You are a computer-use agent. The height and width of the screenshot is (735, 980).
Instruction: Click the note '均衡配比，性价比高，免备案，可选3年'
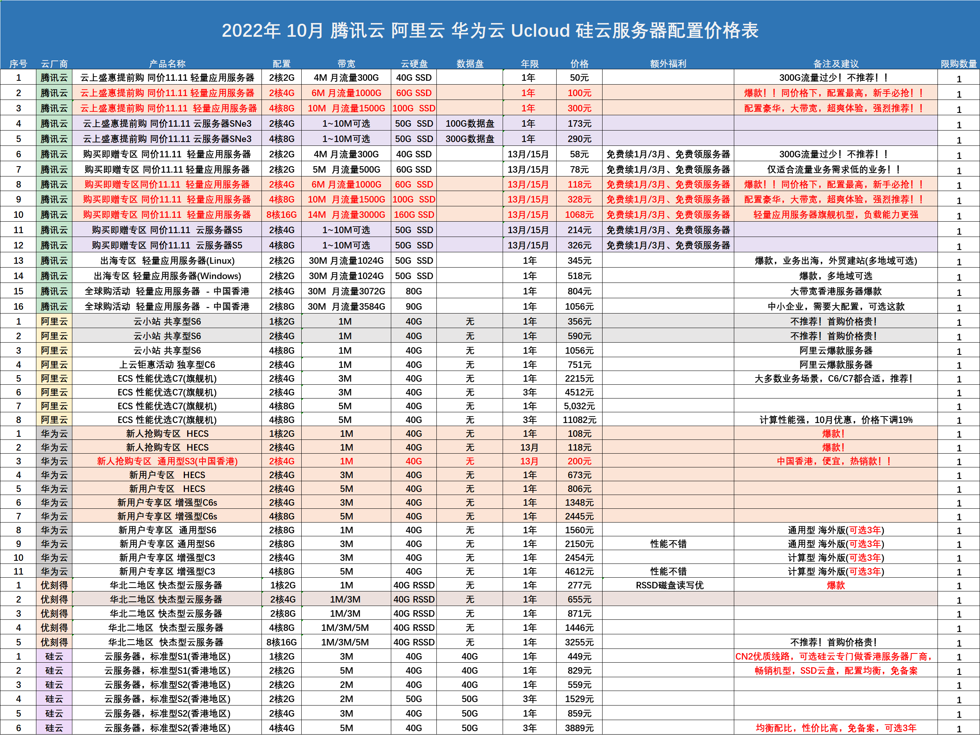836,728
